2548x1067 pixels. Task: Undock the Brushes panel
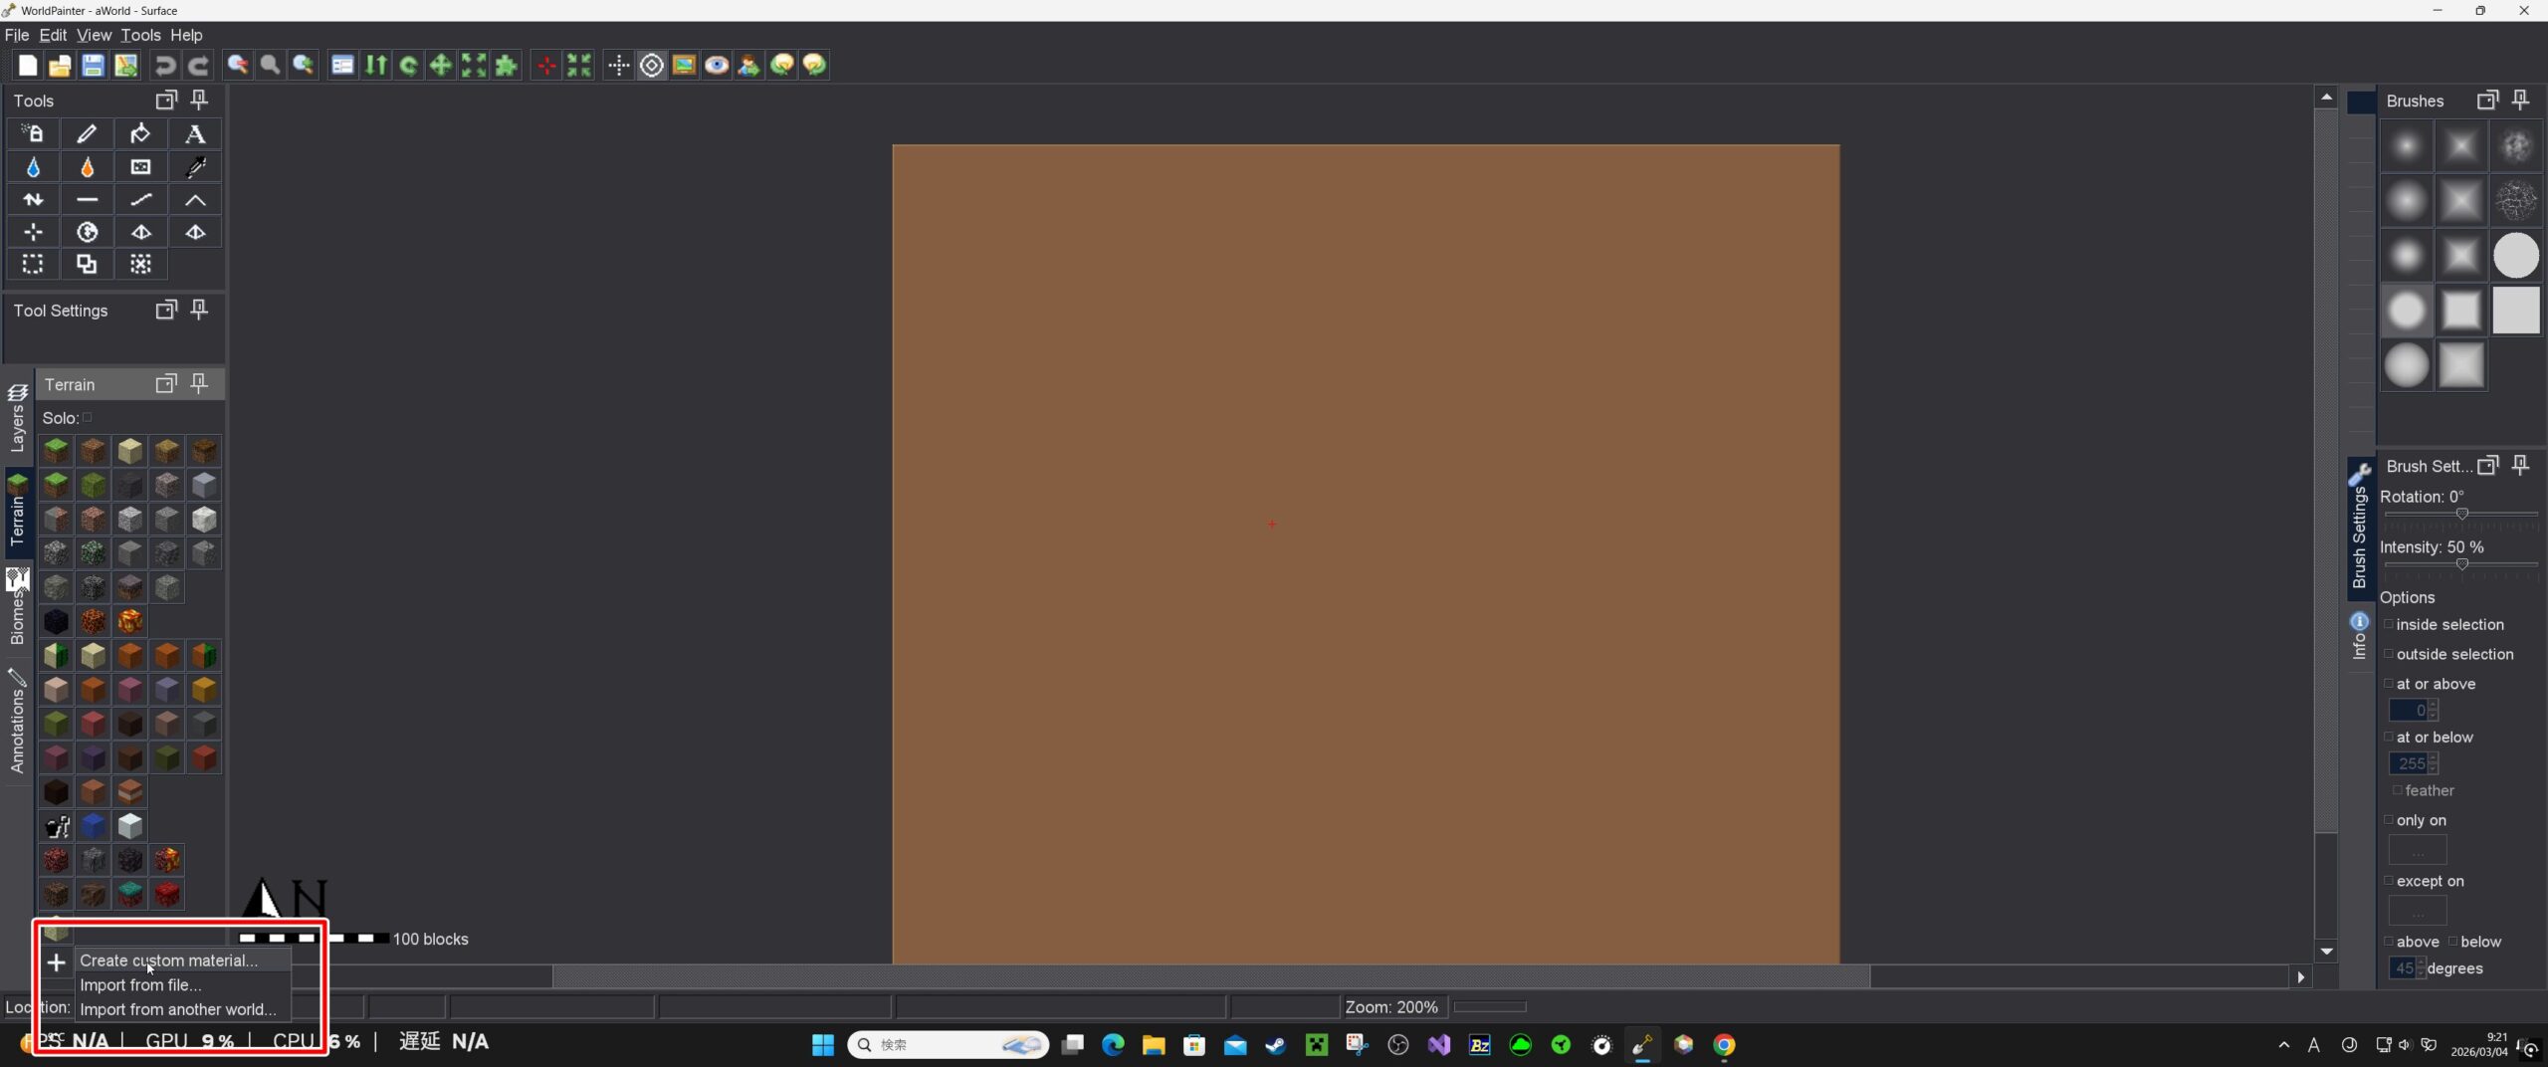[2486, 101]
